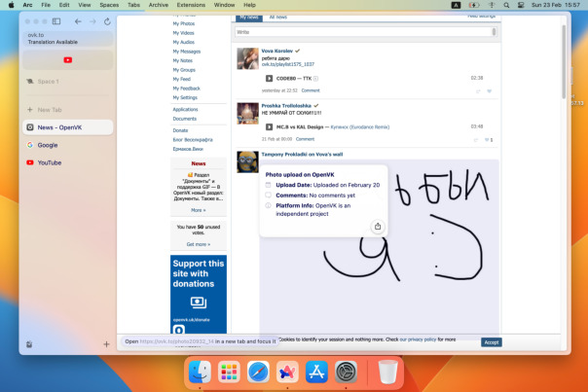Expand news with the 'More »' link
Viewport: 588px width, 392px height.
(198, 210)
